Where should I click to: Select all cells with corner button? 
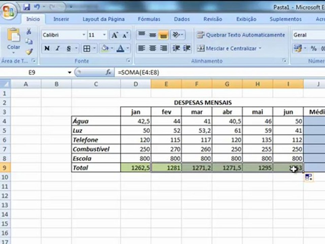(5, 84)
